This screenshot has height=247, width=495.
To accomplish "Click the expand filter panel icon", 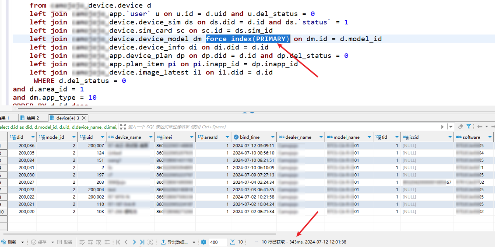I will [123, 127].
